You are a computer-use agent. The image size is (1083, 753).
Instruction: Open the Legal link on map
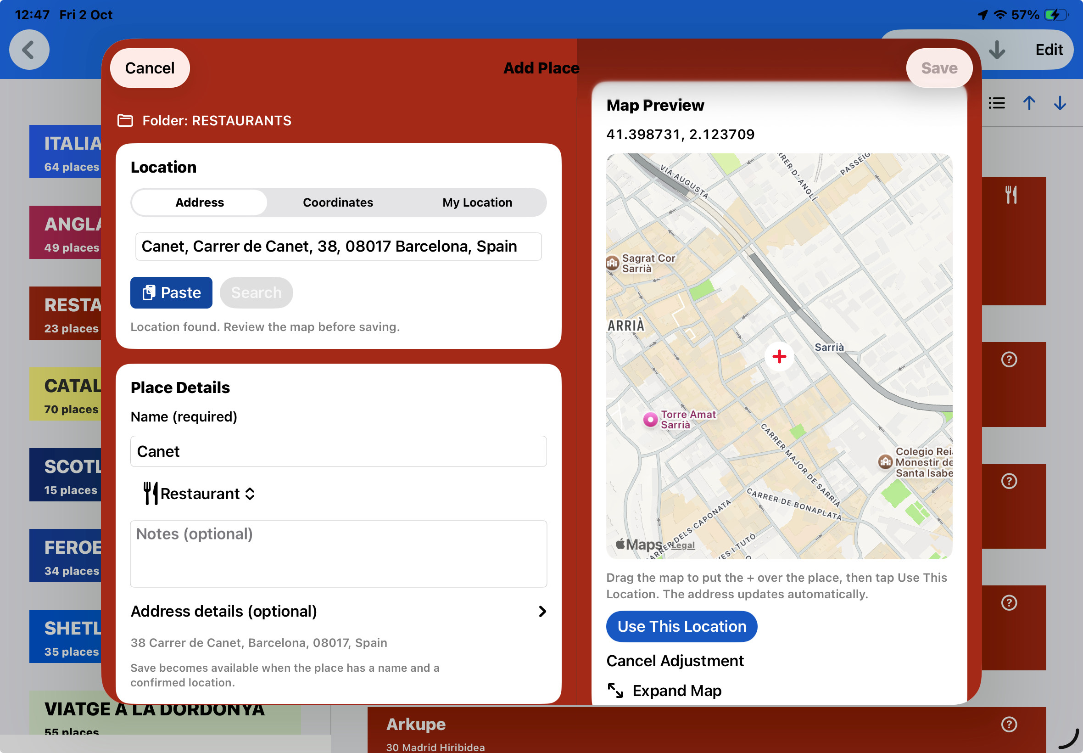pos(683,545)
